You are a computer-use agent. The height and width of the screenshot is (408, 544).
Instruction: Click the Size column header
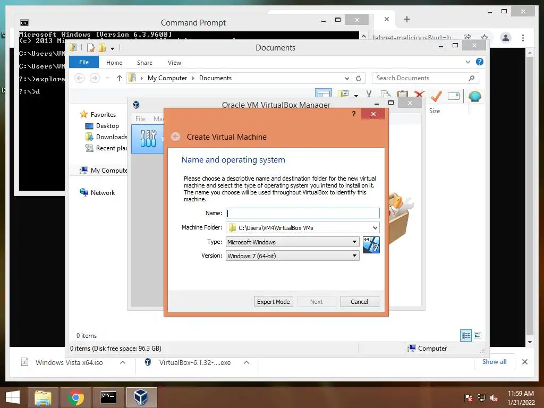coord(435,111)
